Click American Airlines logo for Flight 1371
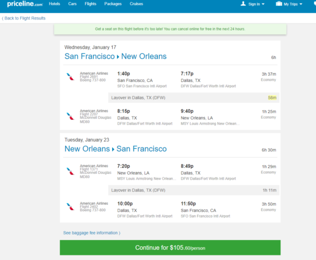The width and height of the screenshot is (316, 260). 71,171
